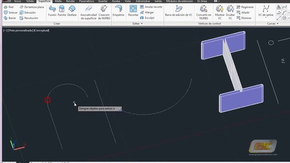Select the line tool in Curvas panel
Image resolution: width=290 pixels, height=163 pixels.
pos(279,18)
